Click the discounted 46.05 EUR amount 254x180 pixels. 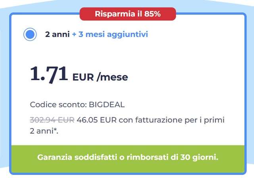[96, 119]
